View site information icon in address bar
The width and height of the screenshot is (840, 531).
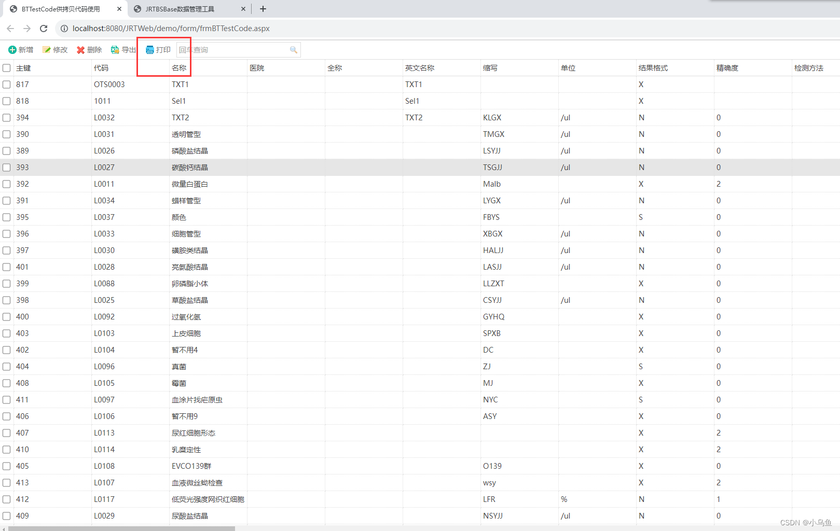click(64, 29)
